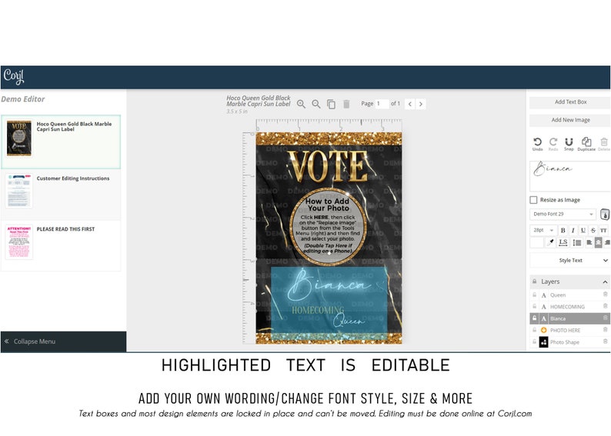611x436 pixels.
Task: Enable Resize as Image checkbox
Action: point(533,200)
